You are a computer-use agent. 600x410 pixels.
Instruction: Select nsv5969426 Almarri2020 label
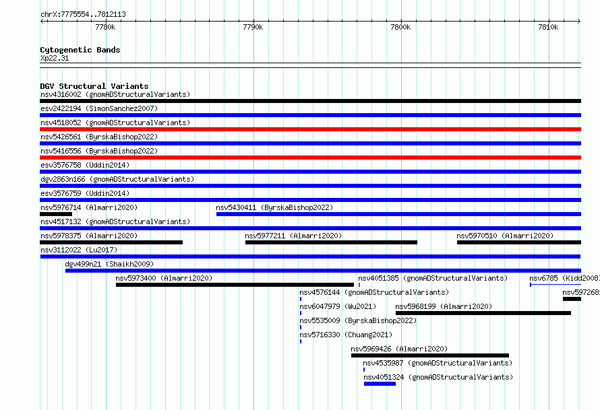(399, 349)
